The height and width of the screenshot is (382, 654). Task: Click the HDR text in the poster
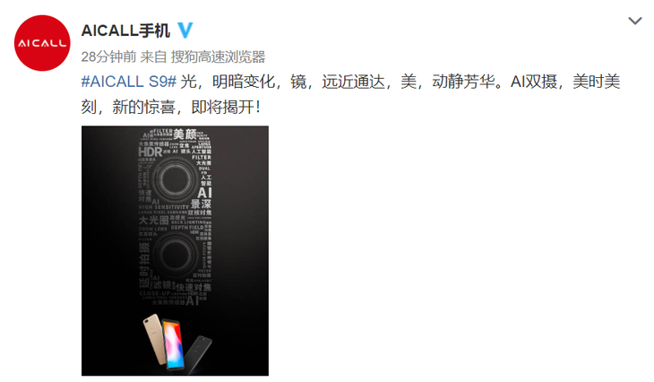point(150,152)
